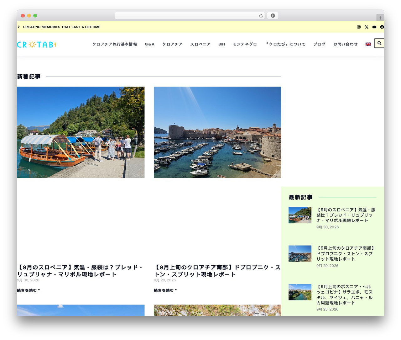The height and width of the screenshot is (340, 401).
Task: Open クロアチア旅行基本情報 menu
Action: (x=115, y=44)
